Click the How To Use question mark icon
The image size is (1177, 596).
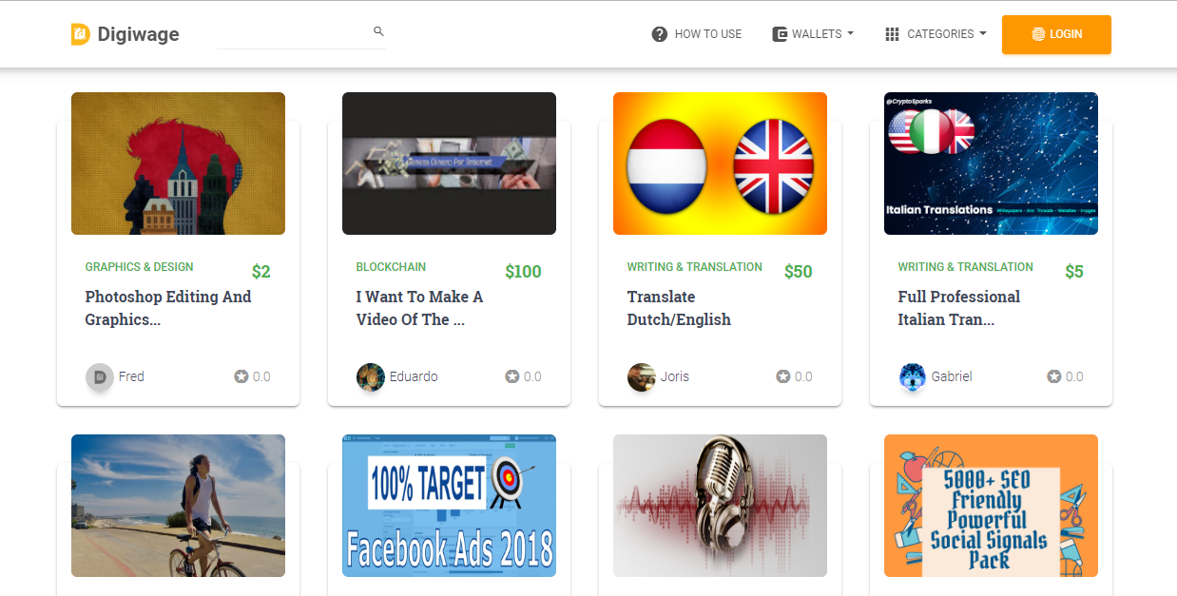click(x=660, y=34)
